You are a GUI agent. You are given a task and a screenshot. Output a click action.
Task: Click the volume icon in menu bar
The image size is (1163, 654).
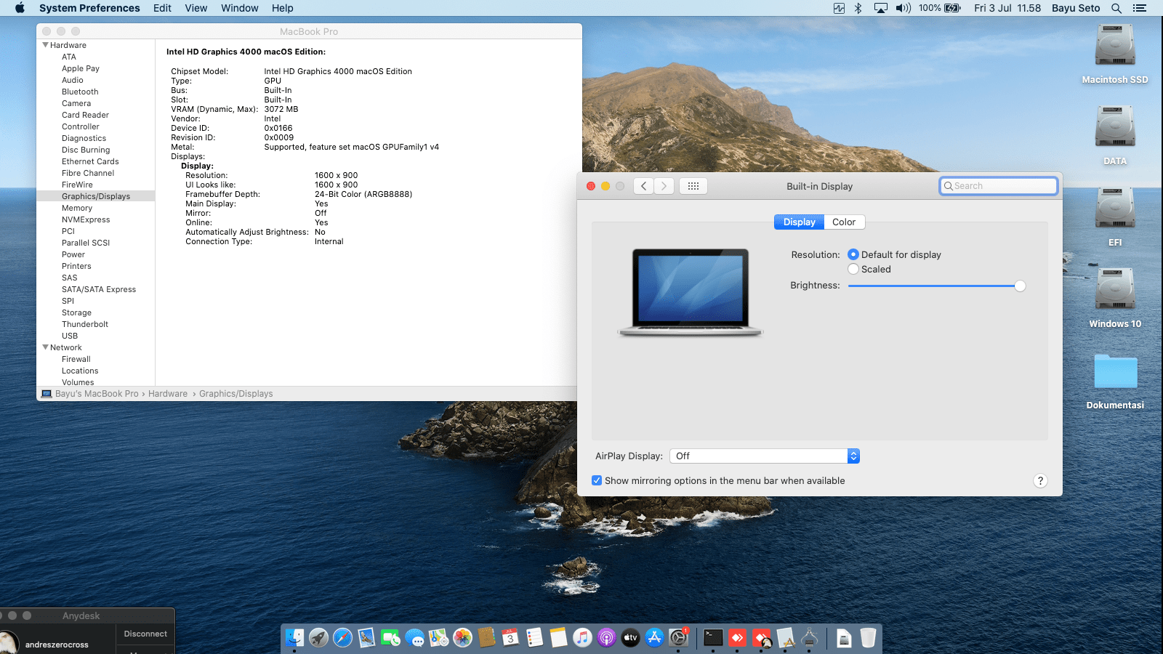[x=904, y=8]
